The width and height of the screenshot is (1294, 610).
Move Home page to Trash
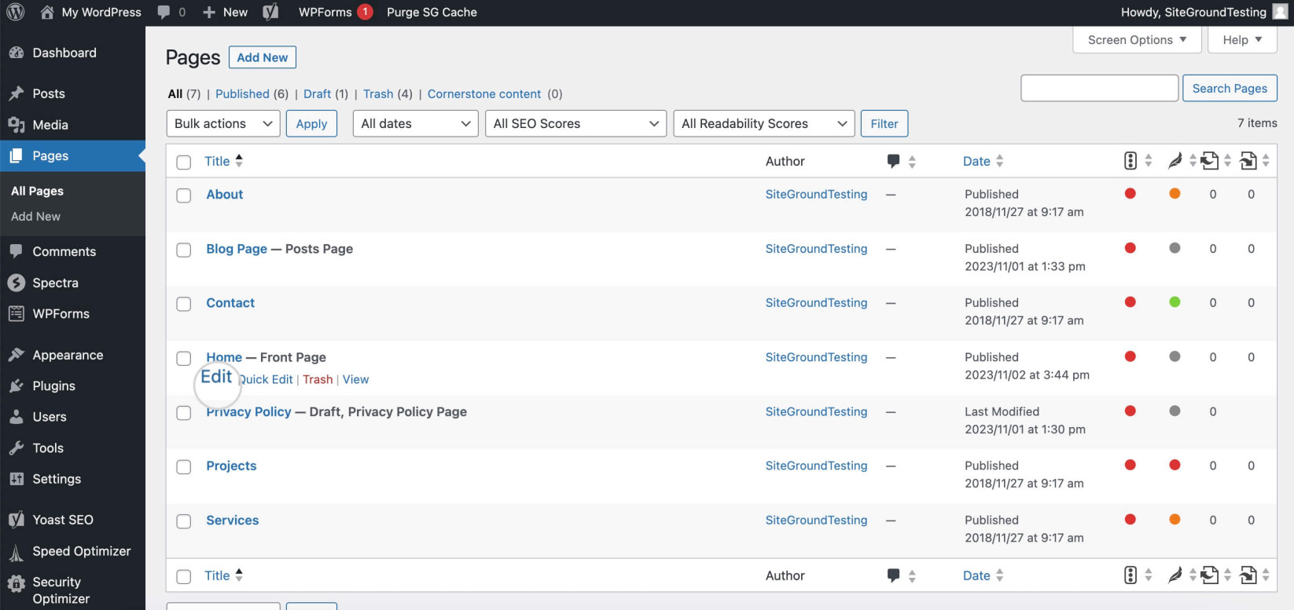click(x=318, y=379)
